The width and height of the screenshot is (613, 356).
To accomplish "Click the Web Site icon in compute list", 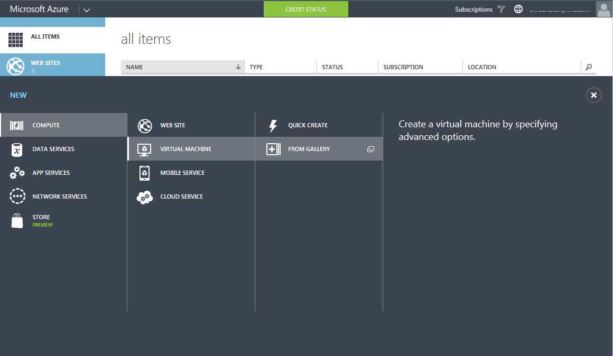I will (x=145, y=126).
